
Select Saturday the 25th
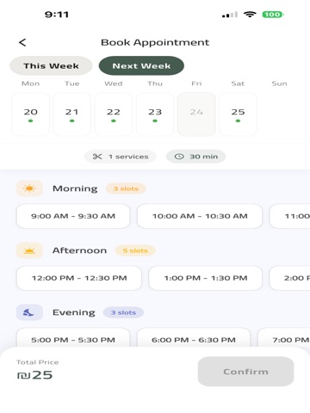point(238,114)
